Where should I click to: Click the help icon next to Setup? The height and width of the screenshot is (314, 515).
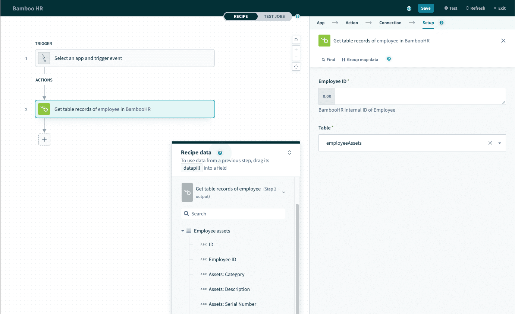[x=441, y=23]
